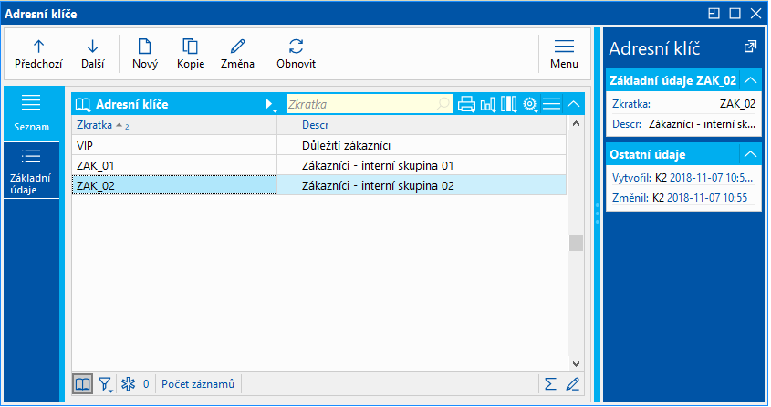Switch to the Základní údaje tab

[31, 171]
